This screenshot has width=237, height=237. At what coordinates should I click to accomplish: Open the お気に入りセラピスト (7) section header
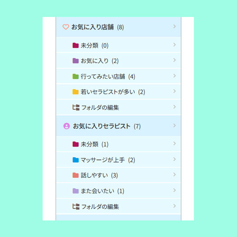coord(118,126)
